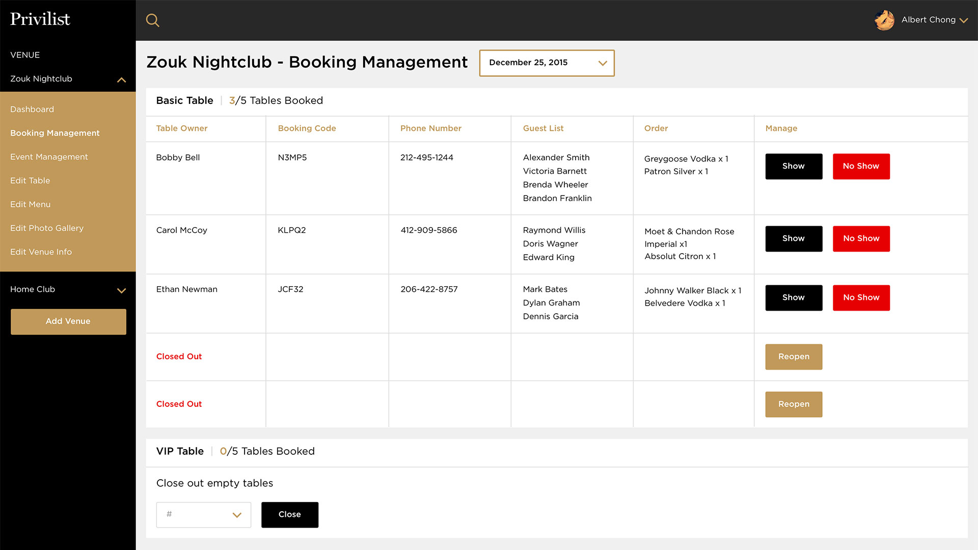Click the search magnifier icon

pos(152,20)
